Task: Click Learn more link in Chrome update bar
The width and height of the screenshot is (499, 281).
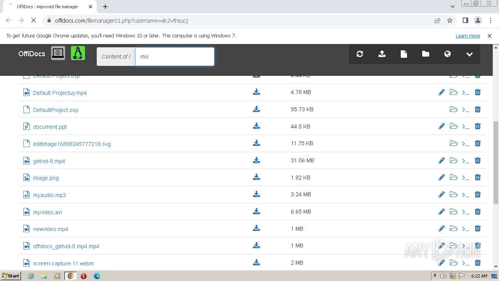Action: pos(468,36)
